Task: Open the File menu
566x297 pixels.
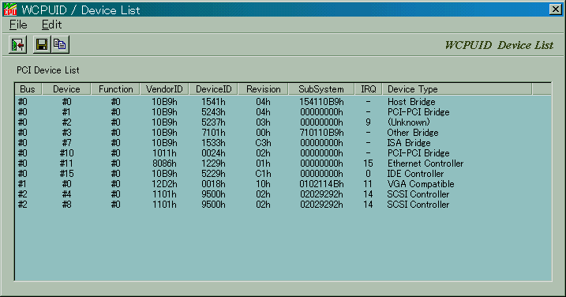Action: coord(18,24)
